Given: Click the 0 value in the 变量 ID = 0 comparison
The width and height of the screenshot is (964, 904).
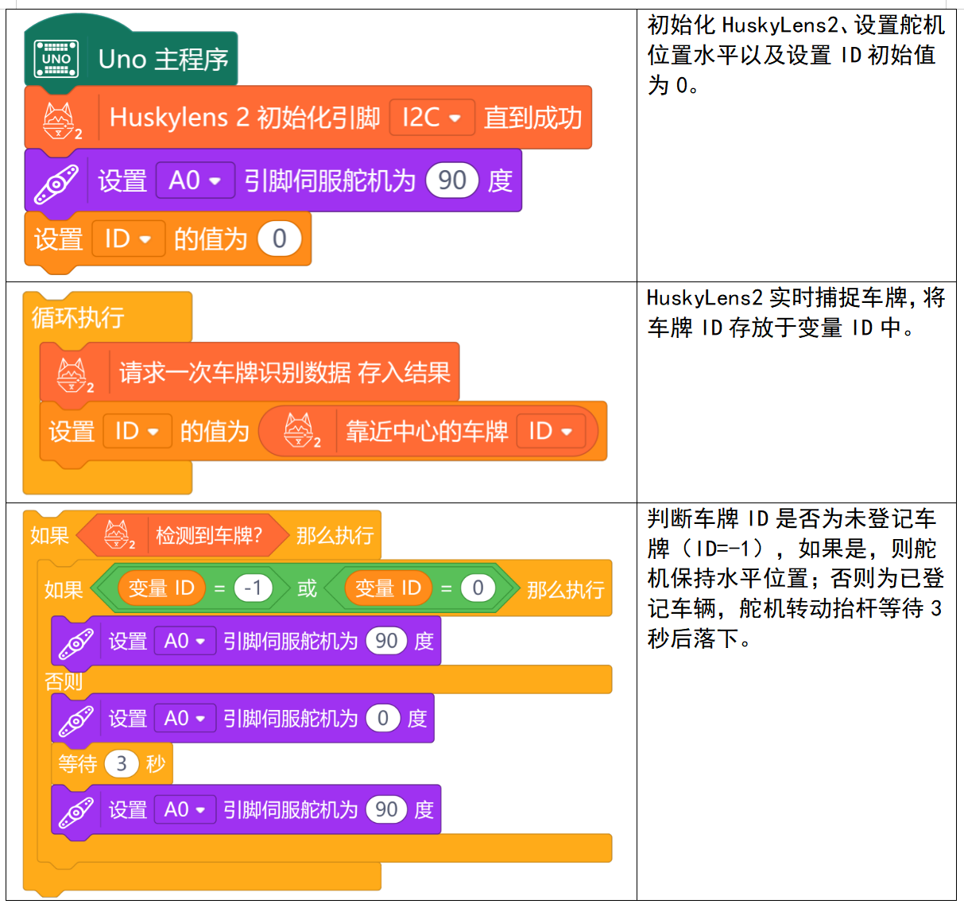Looking at the screenshot, I should click(x=478, y=588).
